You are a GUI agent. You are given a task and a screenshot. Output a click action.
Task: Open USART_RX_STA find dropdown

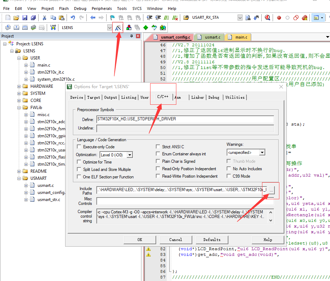coord(240,18)
